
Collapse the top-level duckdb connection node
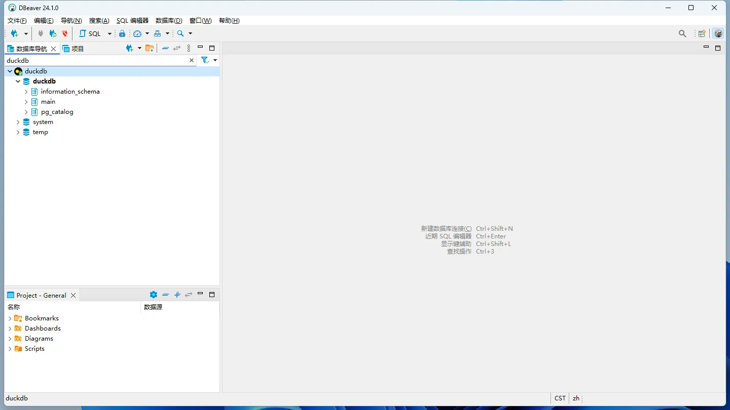pyautogui.click(x=10, y=71)
